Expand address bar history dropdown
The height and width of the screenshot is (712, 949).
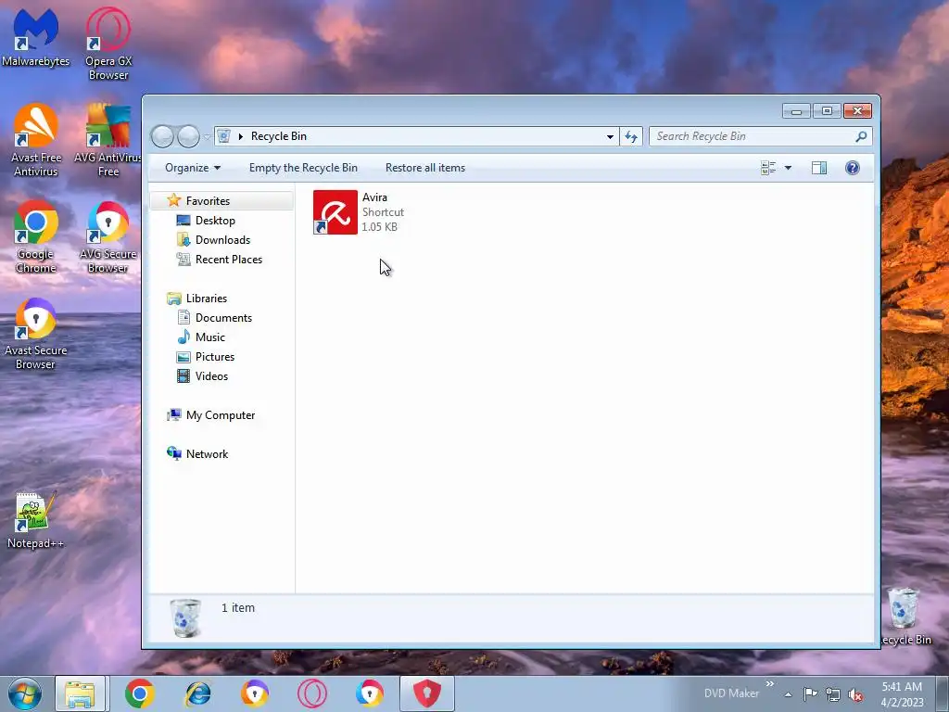610,137
